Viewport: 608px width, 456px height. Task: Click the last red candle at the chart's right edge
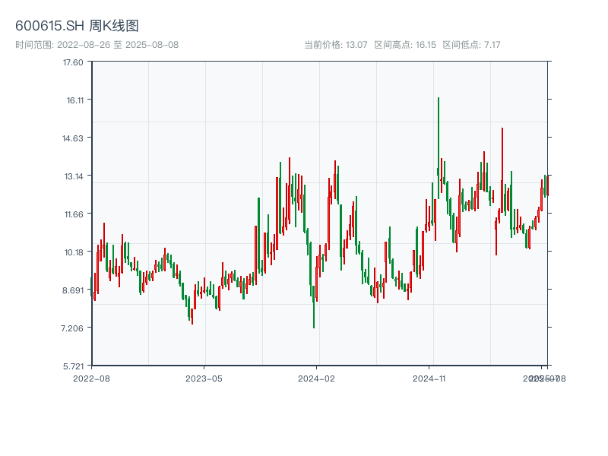point(547,185)
